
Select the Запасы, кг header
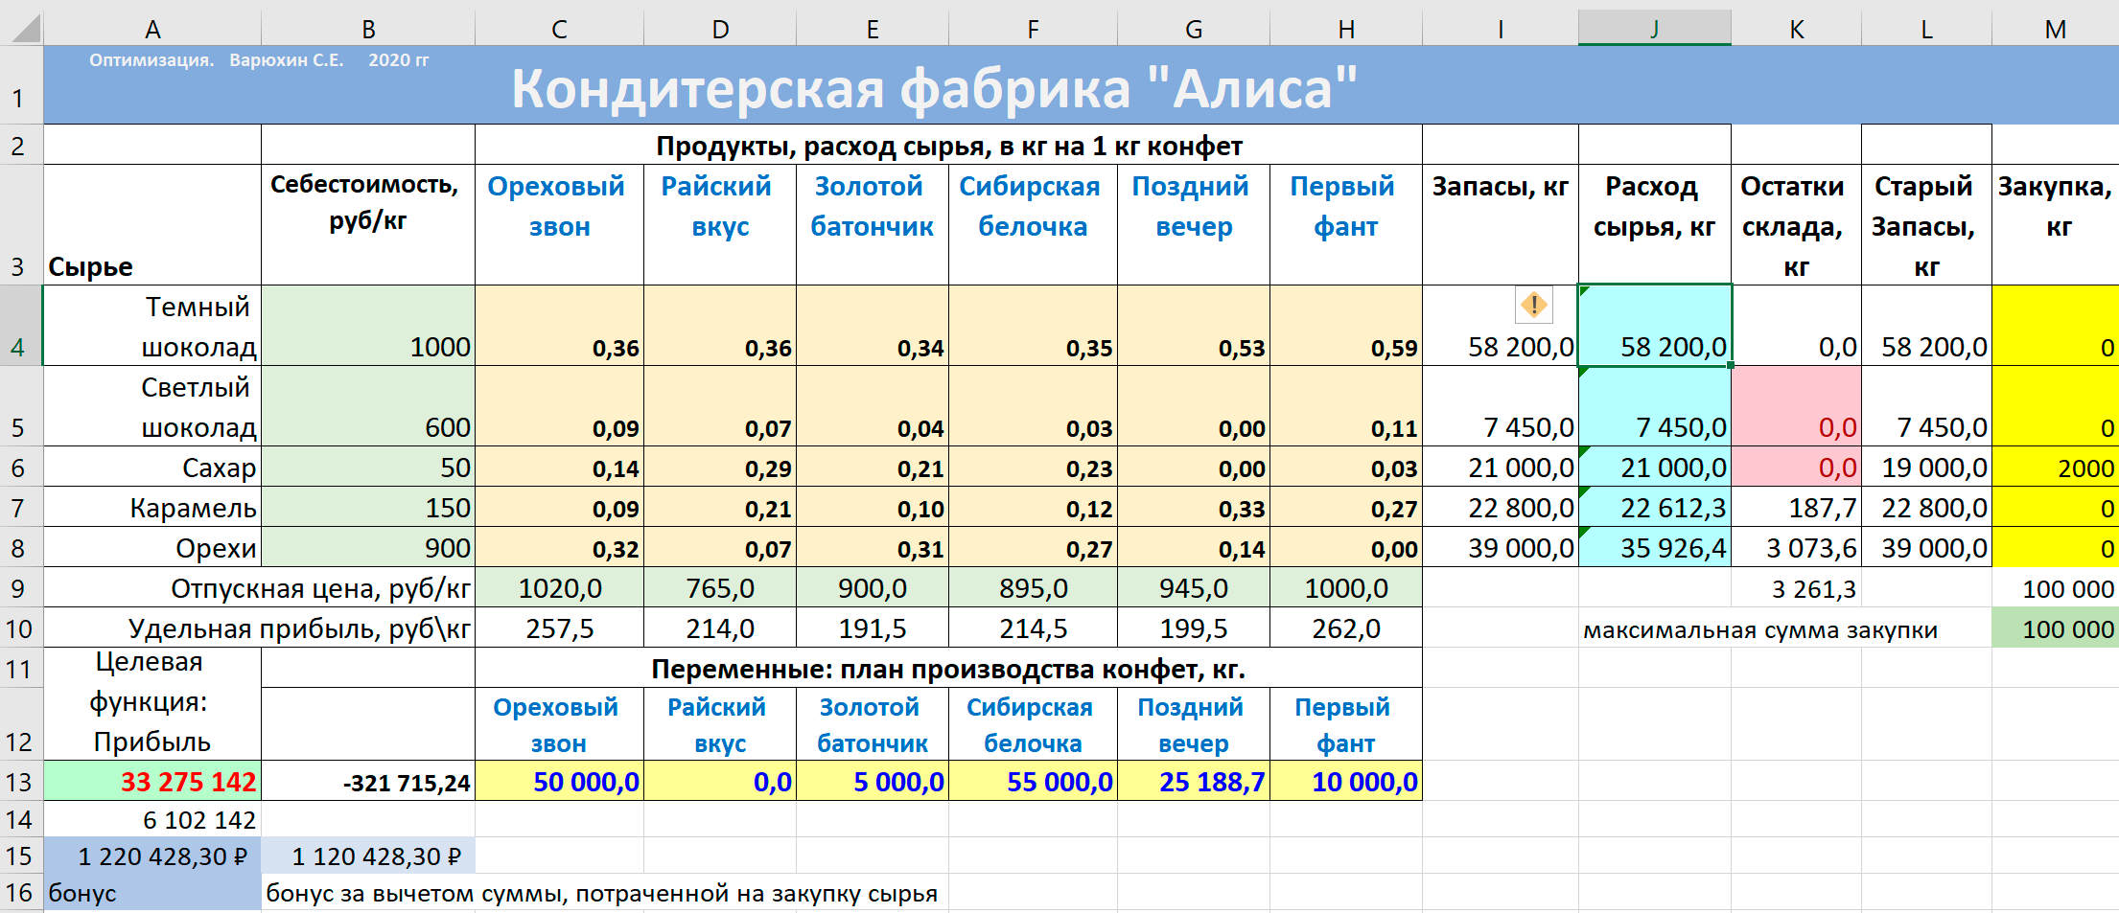click(x=1501, y=224)
